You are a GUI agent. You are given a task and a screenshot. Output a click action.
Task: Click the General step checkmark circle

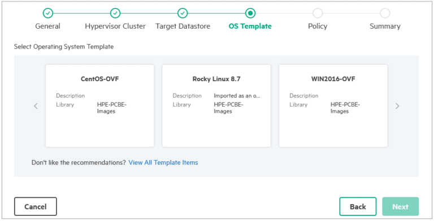48,13
